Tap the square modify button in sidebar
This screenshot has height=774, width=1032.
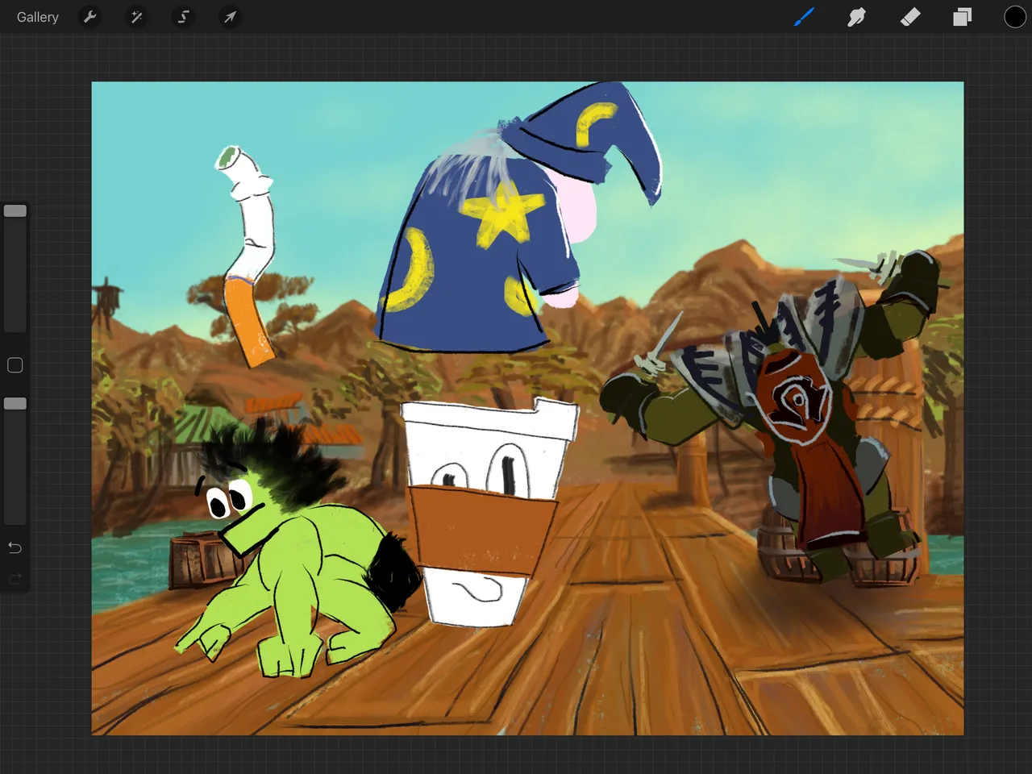[15, 365]
